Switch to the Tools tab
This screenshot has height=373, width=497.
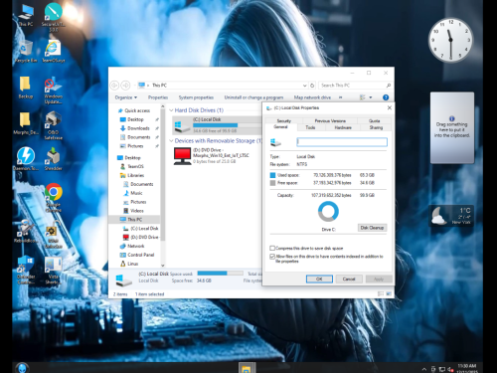click(x=310, y=127)
